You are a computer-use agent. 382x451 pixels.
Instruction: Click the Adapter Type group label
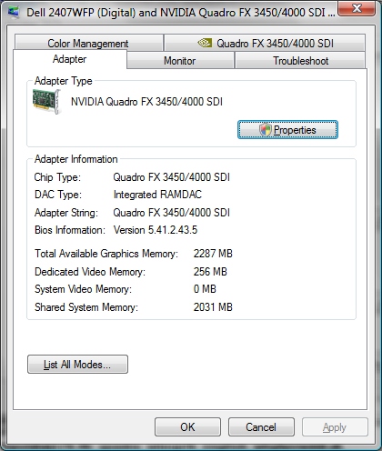coord(64,81)
